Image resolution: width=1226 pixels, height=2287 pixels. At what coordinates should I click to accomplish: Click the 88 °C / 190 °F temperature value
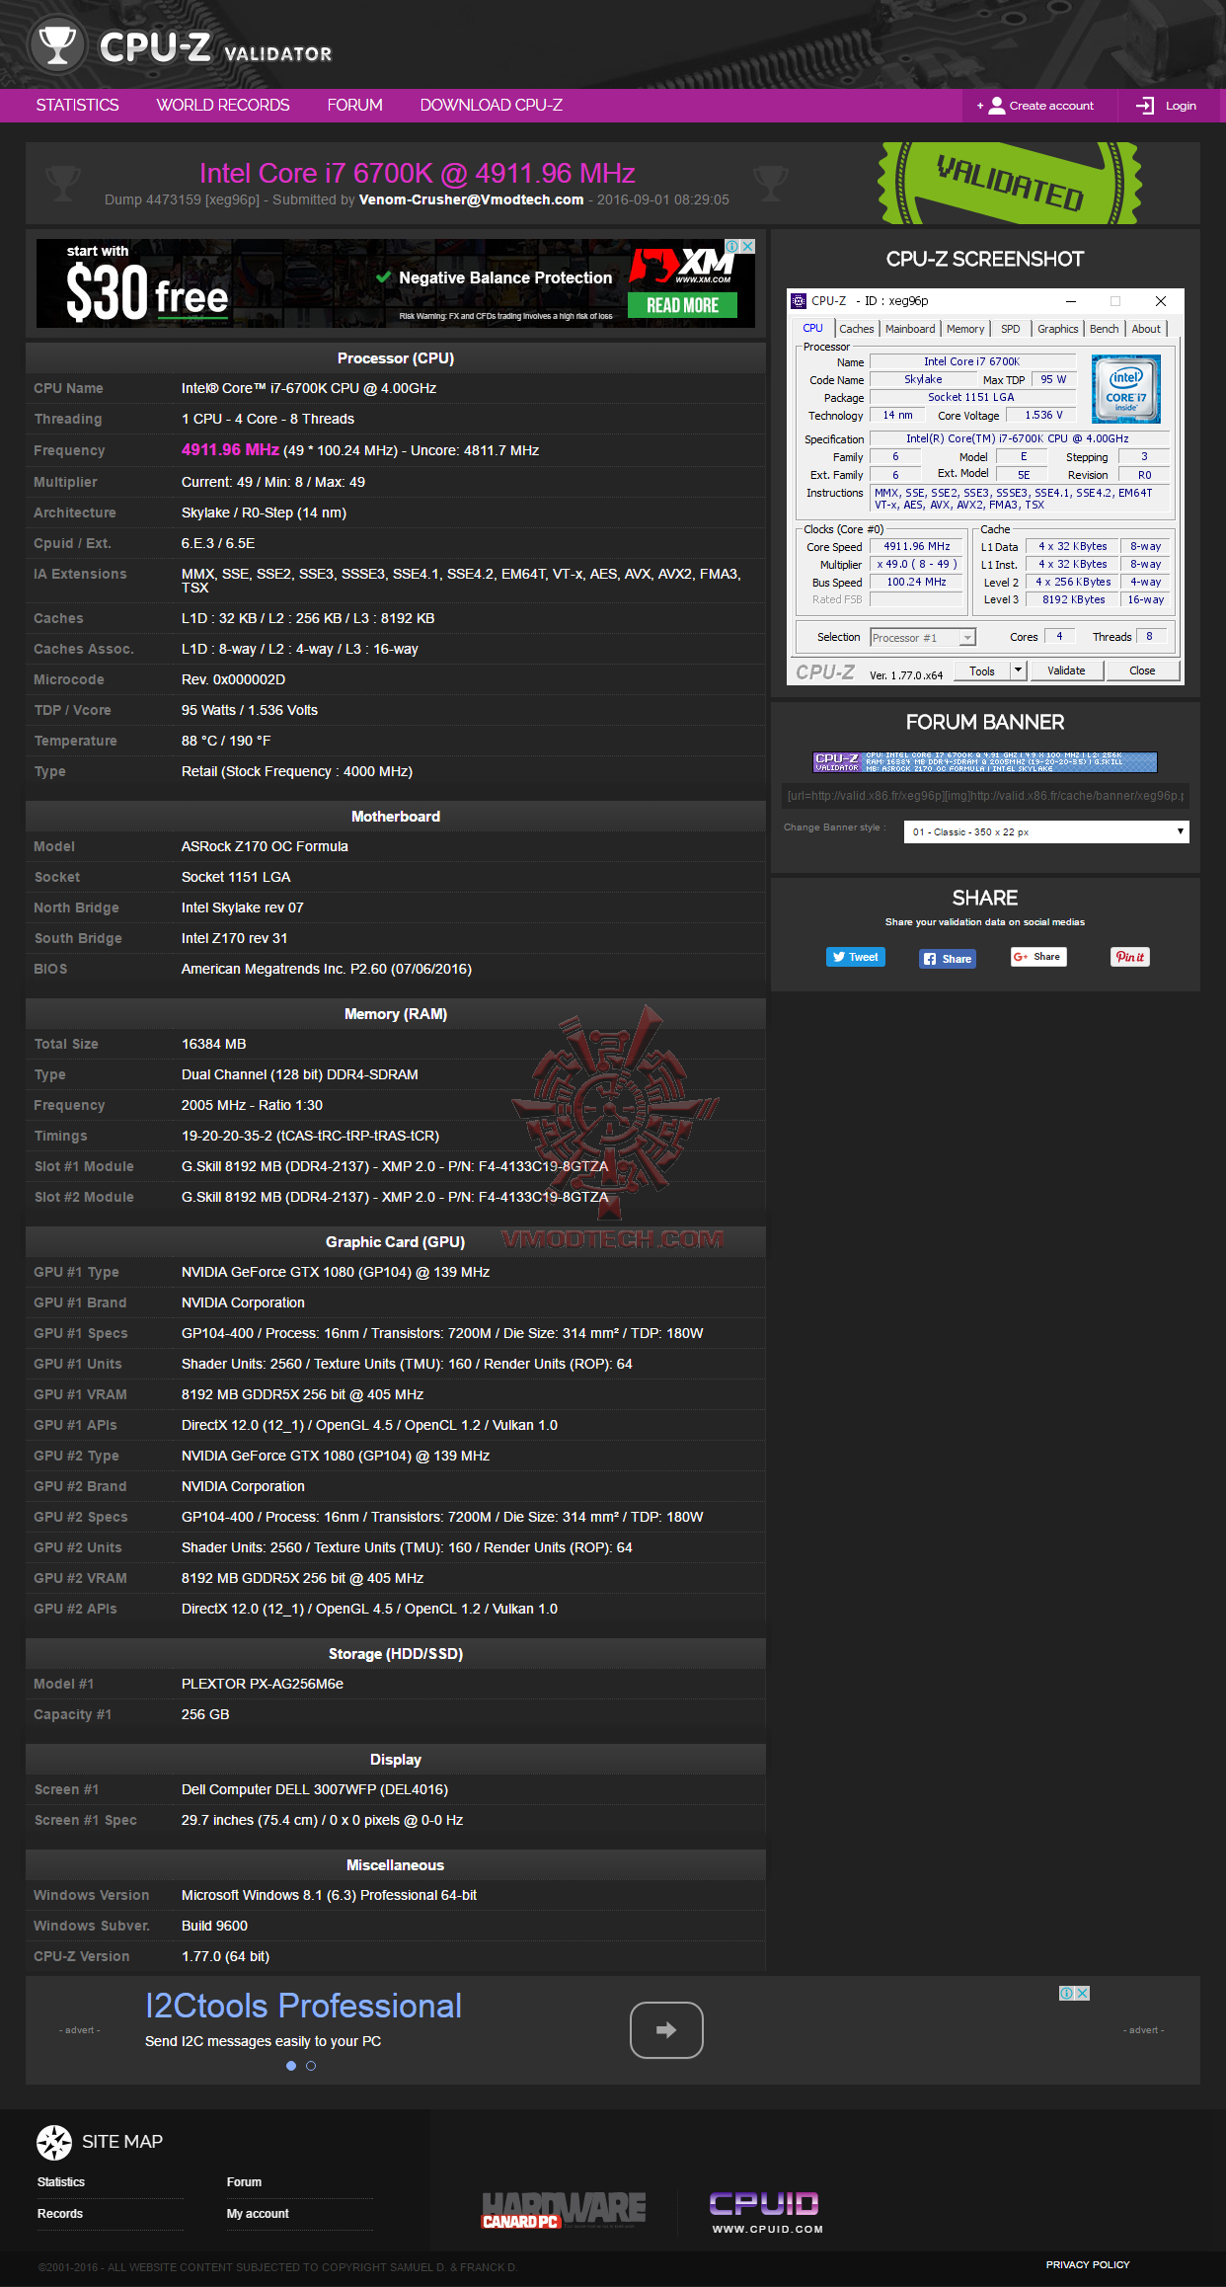click(x=226, y=741)
